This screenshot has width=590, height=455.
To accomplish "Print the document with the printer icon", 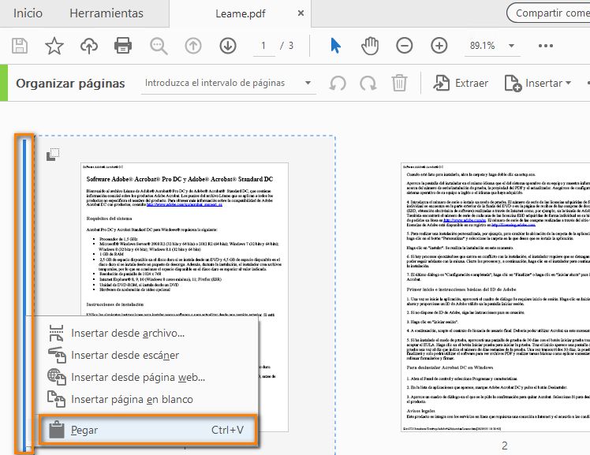I will pos(123,46).
